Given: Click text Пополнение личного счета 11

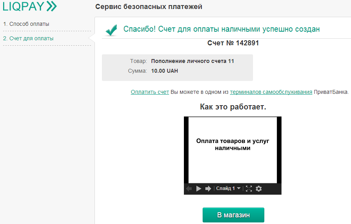Looking at the screenshot, I should click(x=192, y=61).
